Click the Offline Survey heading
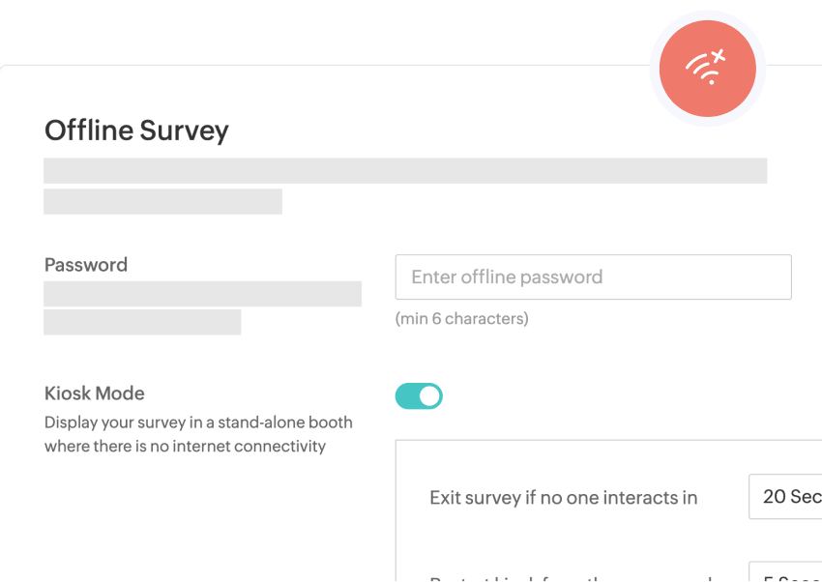The image size is (822, 582). pyautogui.click(x=135, y=131)
